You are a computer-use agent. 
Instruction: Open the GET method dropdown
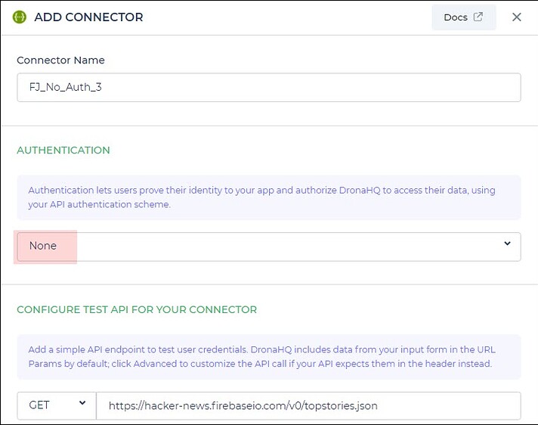pos(57,405)
